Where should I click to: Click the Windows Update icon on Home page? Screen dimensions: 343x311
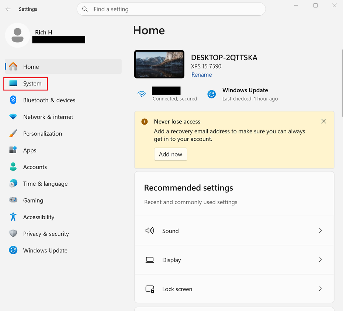coord(212,94)
